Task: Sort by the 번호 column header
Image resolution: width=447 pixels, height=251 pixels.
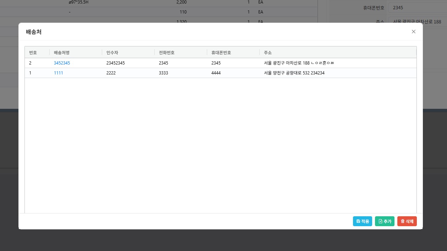Action: tap(33, 52)
